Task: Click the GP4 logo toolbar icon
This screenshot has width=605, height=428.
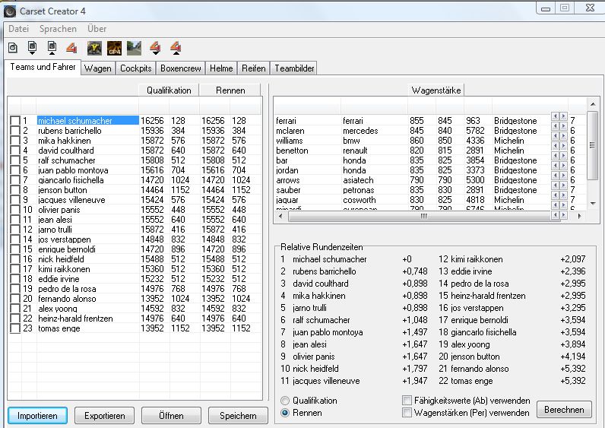Action: 115,49
